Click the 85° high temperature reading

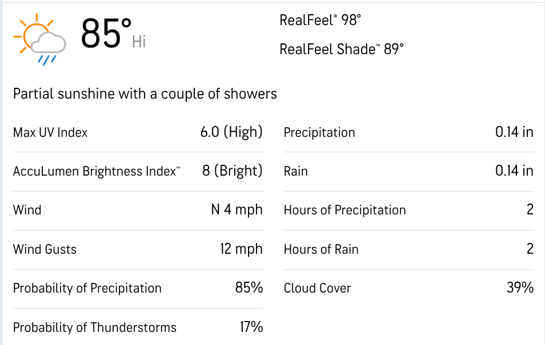(x=106, y=34)
